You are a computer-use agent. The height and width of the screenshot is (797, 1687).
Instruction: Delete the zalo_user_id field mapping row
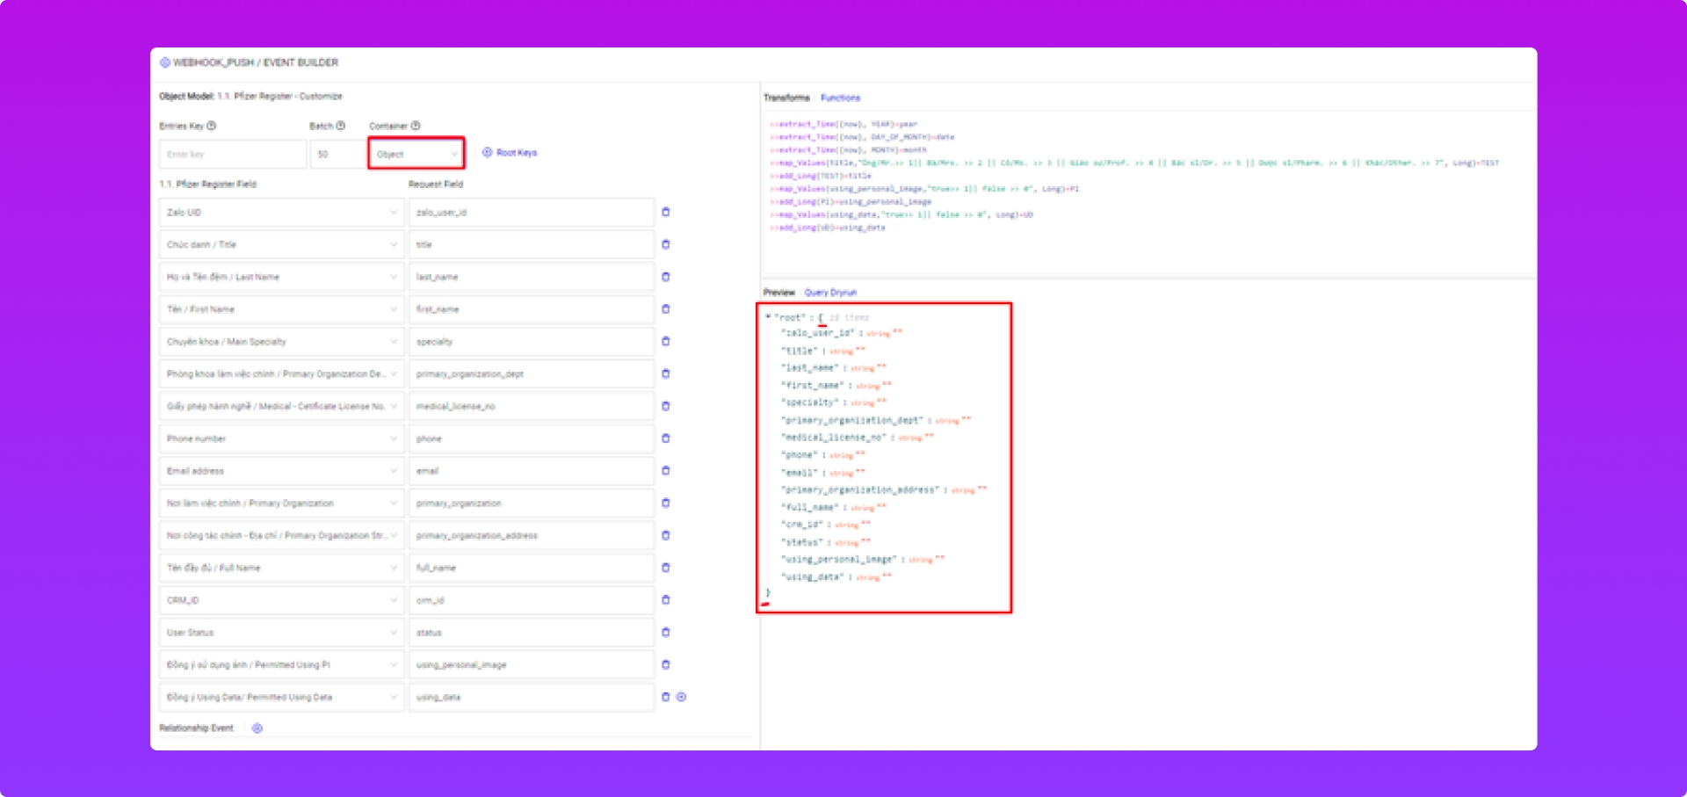click(x=665, y=212)
